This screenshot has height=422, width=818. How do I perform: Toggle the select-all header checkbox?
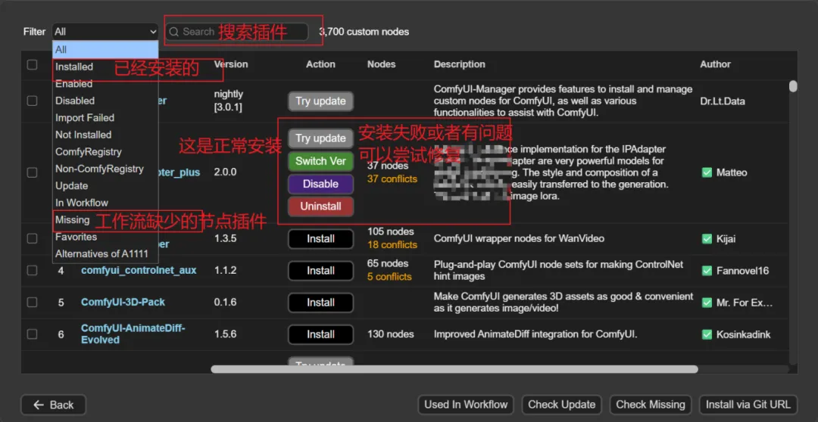click(x=33, y=64)
